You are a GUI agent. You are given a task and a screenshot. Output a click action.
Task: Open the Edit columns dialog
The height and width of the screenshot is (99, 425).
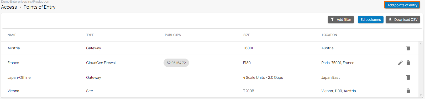(371, 19)
